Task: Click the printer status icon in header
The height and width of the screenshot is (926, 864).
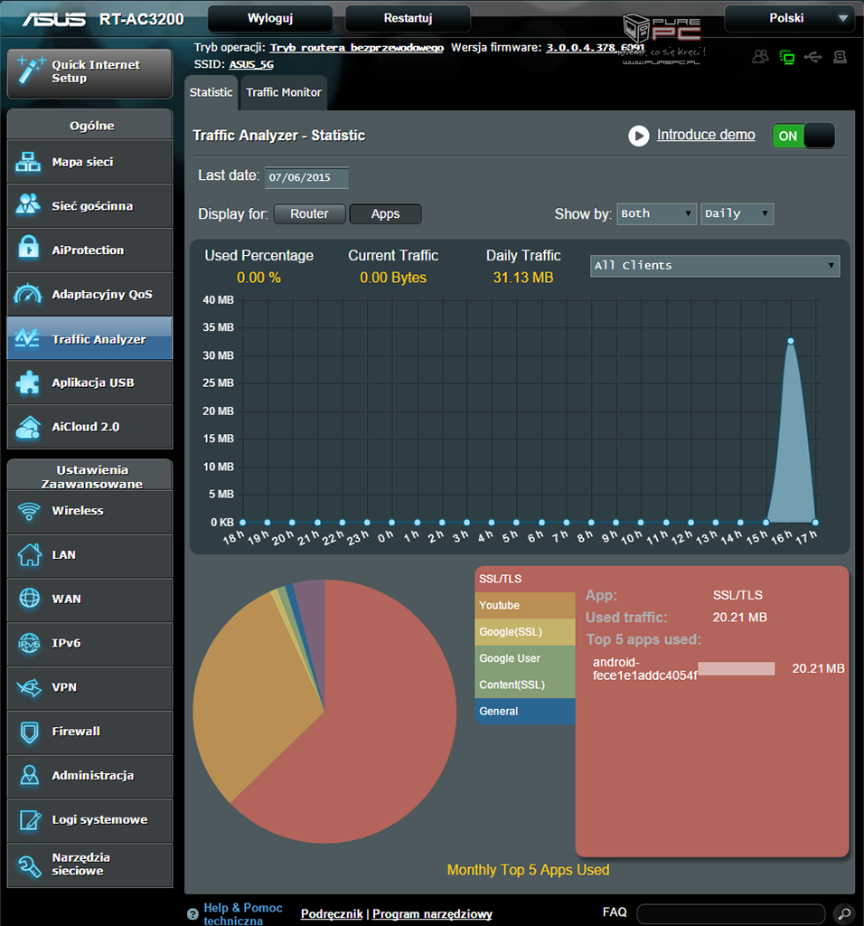Action: (x=840, y=57)
